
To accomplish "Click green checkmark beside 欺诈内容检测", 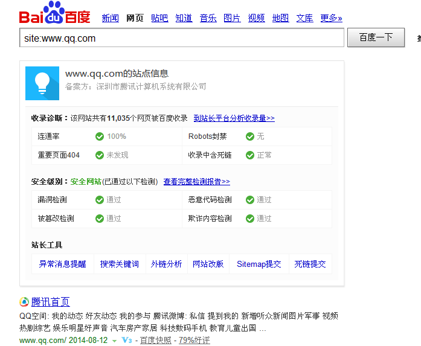I will (x=250, y=219).
